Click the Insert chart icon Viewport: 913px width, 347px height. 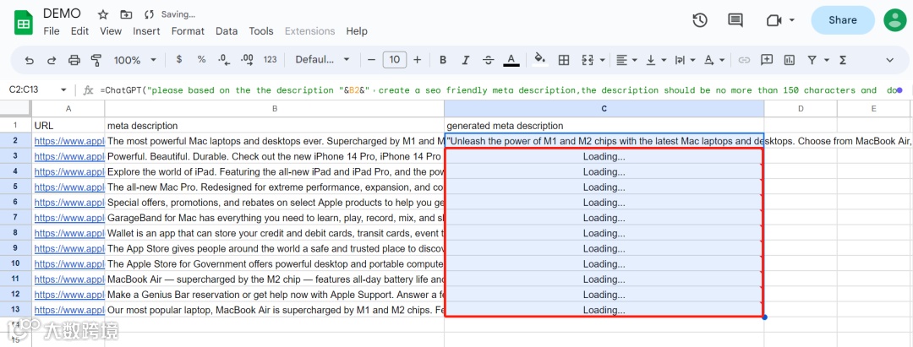pyautogui.click(x=790, y=60)
